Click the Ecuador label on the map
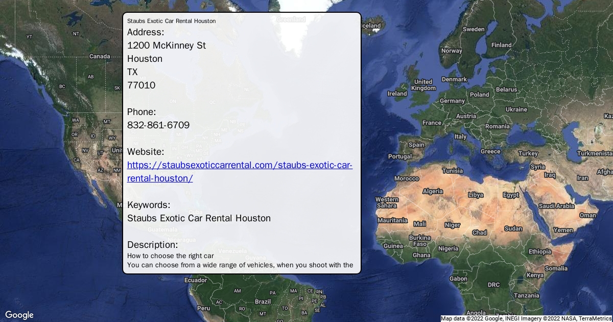 (195, 280)
